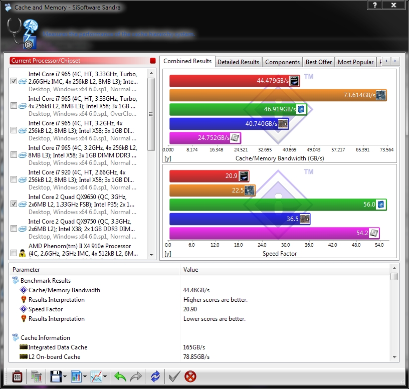409x389 pixels.
Task: Click the Parameter column header
Action: 95,270
